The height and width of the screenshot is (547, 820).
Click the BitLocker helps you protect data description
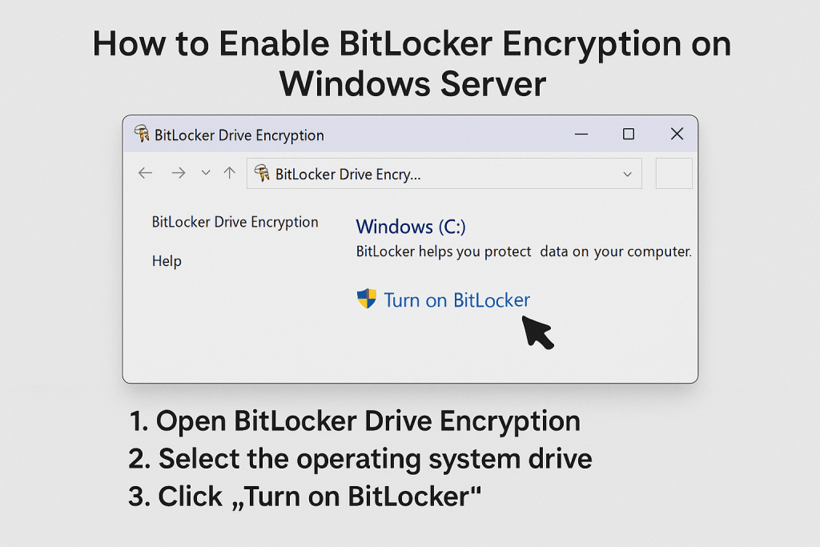coord(524,251)
